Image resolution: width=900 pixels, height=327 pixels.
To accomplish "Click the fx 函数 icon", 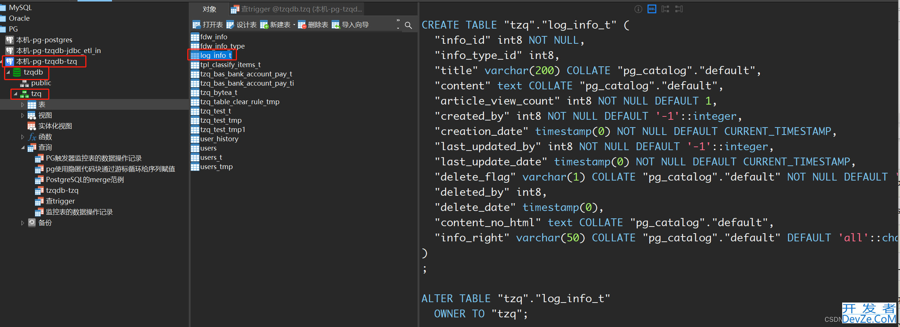I will (32, 137).
